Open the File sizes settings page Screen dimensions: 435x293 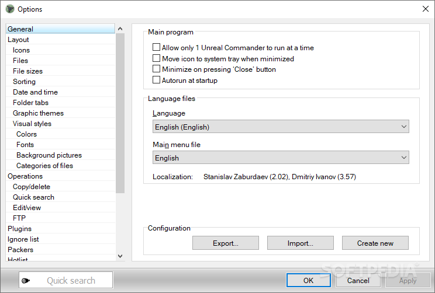pos(60,71)
